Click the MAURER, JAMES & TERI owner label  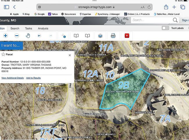click(50, 100)
